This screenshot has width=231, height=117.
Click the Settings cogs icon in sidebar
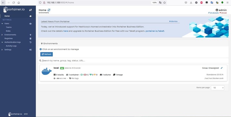click(30, 50)
